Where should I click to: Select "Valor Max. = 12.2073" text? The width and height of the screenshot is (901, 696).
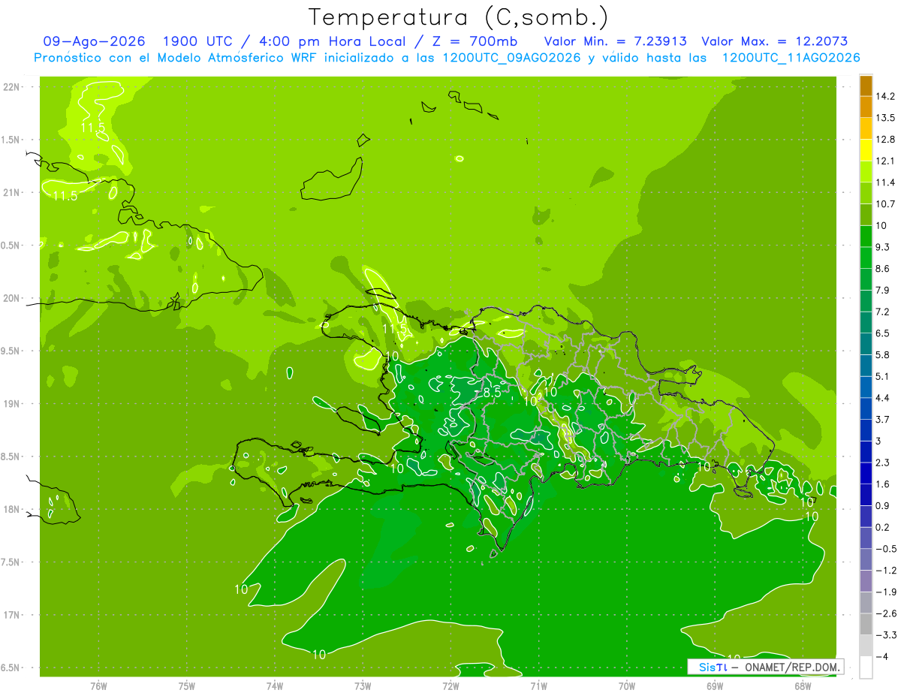click(774, 41)
